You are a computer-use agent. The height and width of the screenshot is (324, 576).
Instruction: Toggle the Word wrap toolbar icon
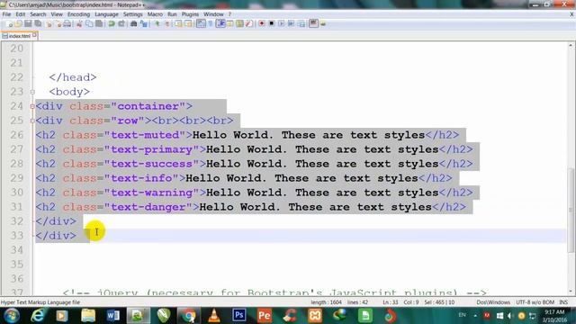point(201,24)
